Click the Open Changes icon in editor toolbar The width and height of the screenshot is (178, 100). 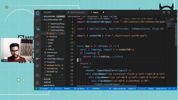click(x=164, y=12)
